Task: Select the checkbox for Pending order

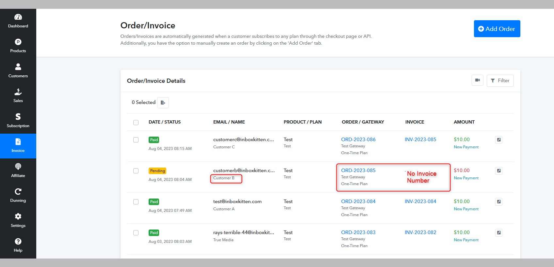Action: [x=136, y=171]
